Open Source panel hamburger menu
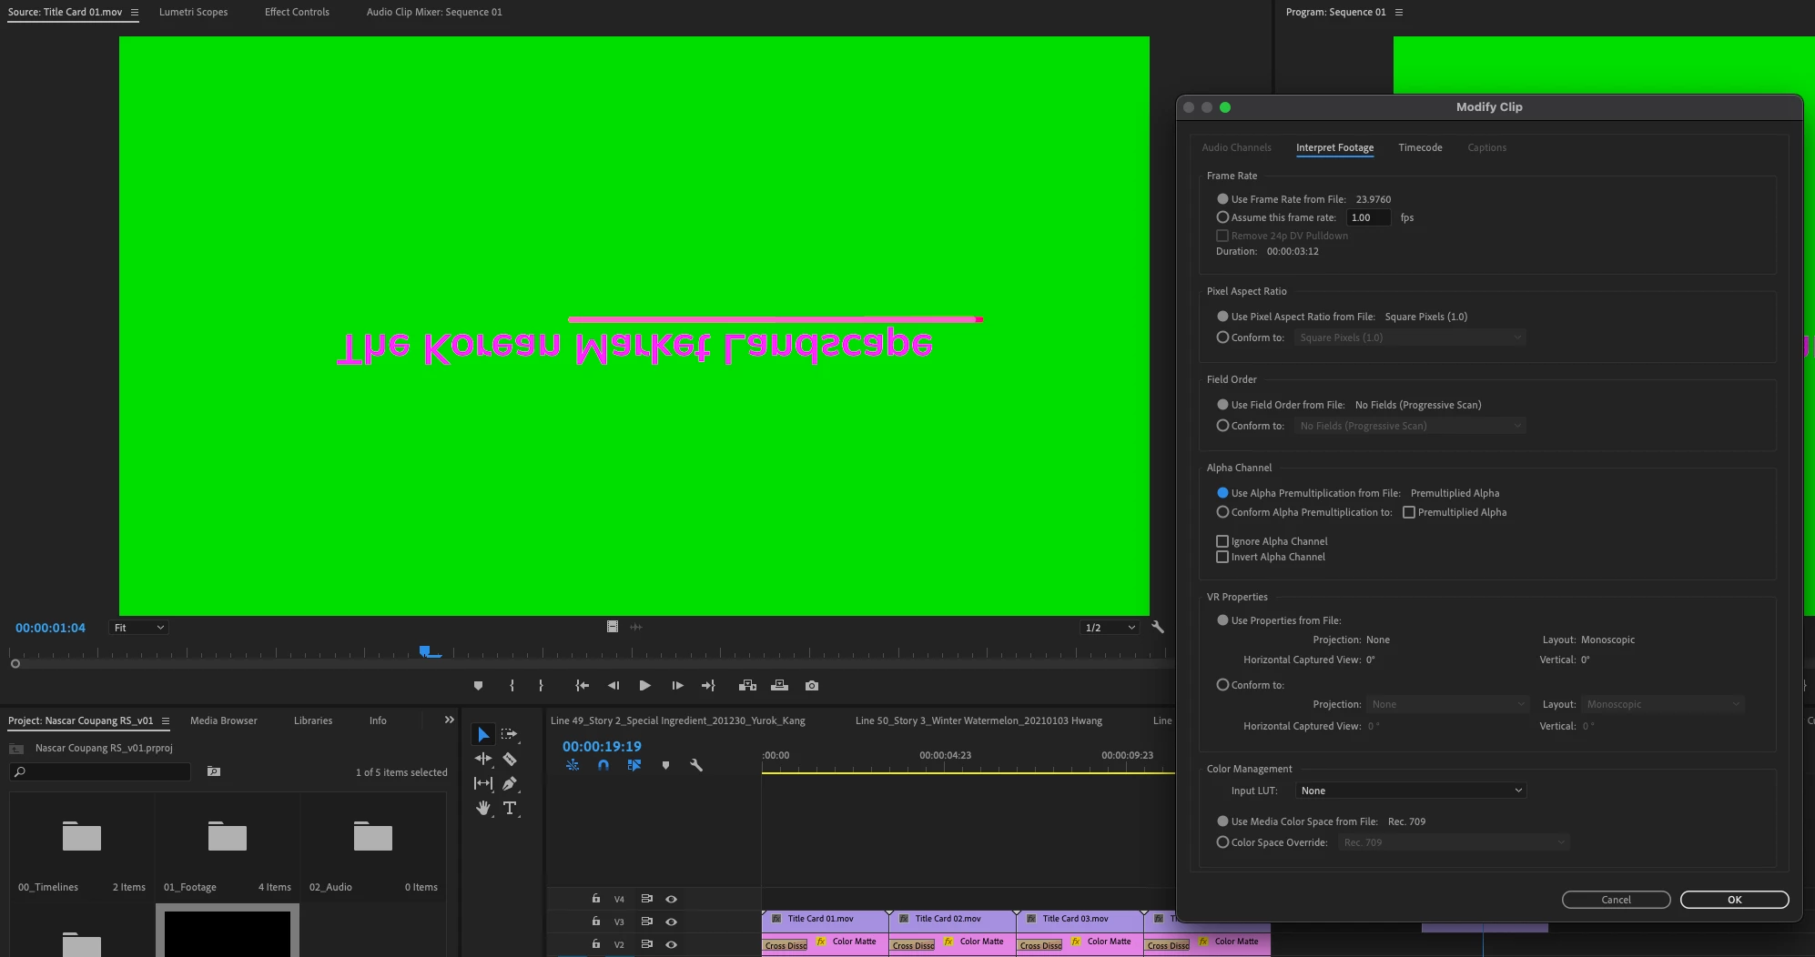This screenshot has height=957, width=1815. pyautogui.click(x=135, y=12)
